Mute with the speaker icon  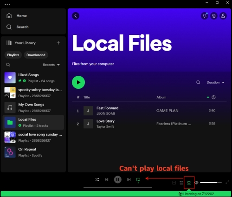point(196,183)
